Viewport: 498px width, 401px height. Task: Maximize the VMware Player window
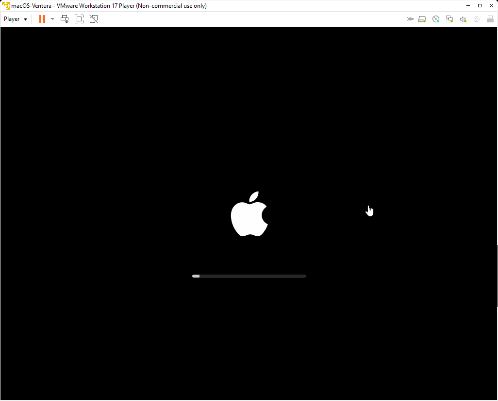coord(480,6)
